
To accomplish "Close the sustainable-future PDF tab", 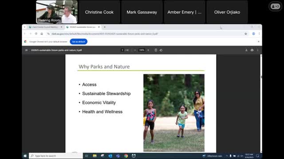I will (99, 27).
